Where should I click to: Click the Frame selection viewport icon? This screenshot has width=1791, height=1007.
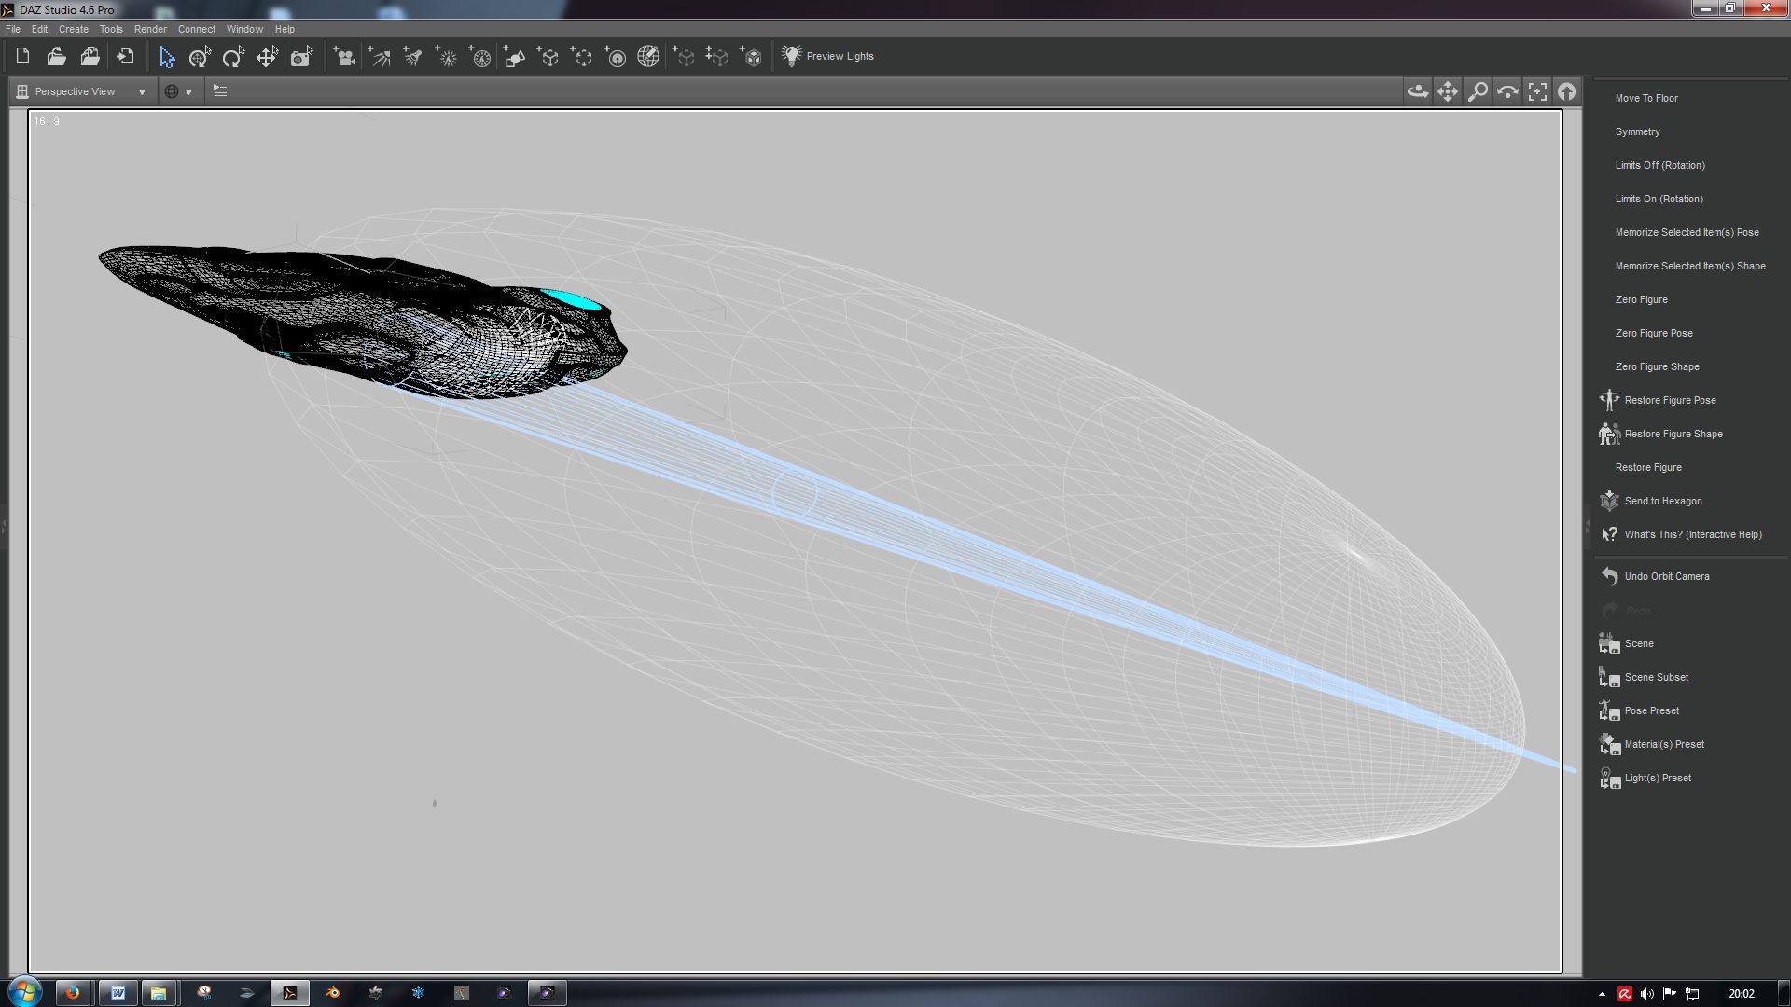pos(1537,91)
